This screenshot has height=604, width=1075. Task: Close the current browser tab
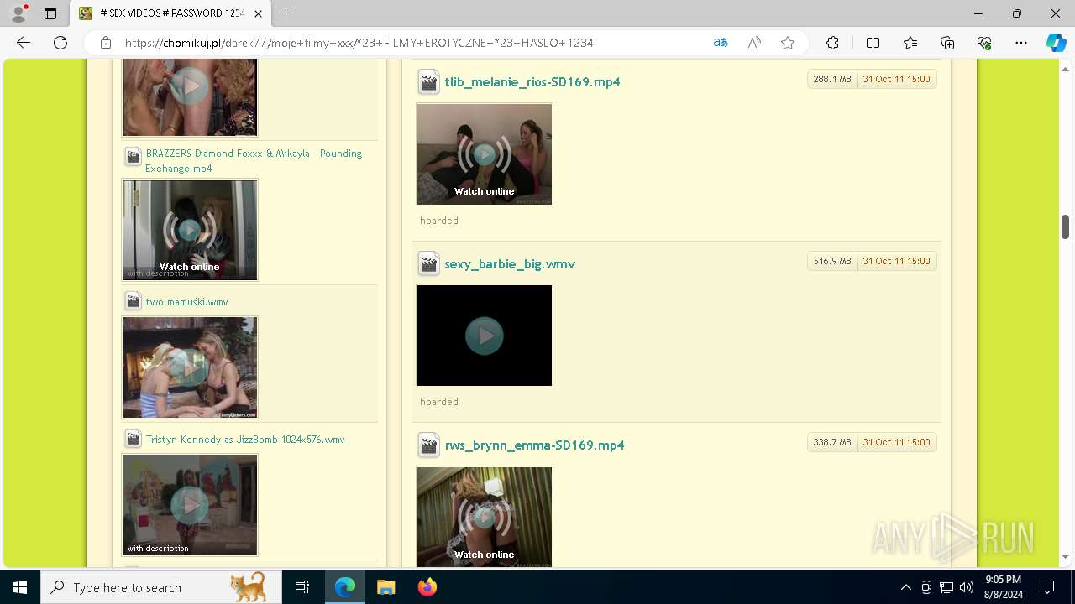point(258,13)
